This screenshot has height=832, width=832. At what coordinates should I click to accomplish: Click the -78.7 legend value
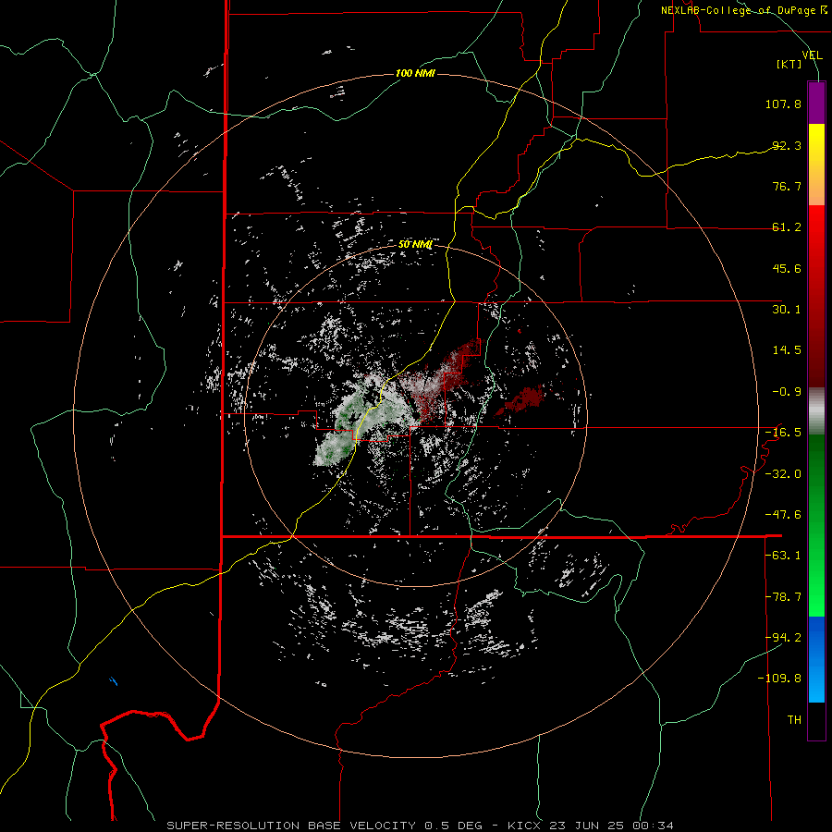click(x=783, y=597)
